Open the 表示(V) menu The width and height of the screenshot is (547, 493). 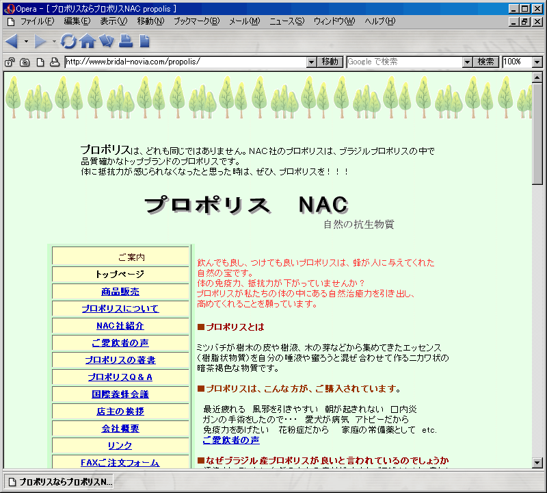(114, 21)
